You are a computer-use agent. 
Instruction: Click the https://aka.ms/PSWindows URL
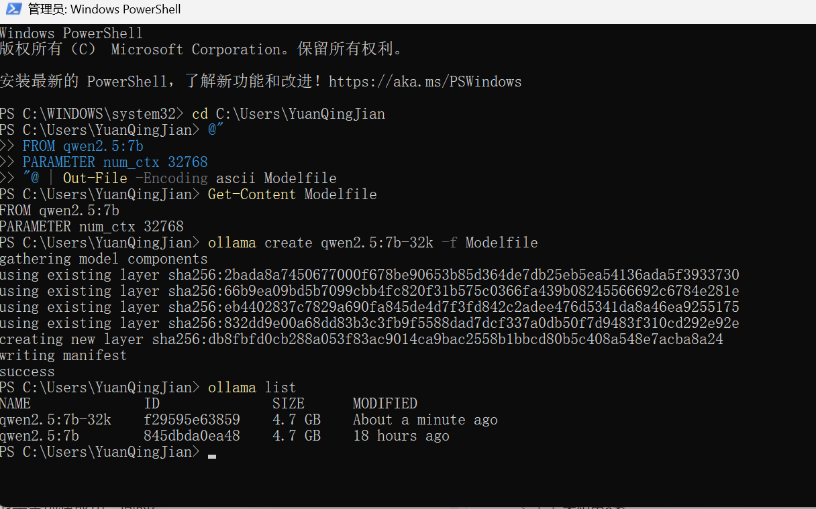click(x=425, y=82)
